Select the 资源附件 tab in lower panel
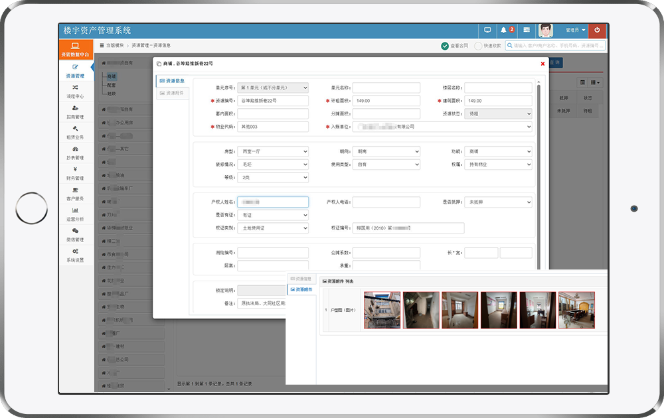The width and height of the screenshot is (664, 418). click(x=301, y=289)
